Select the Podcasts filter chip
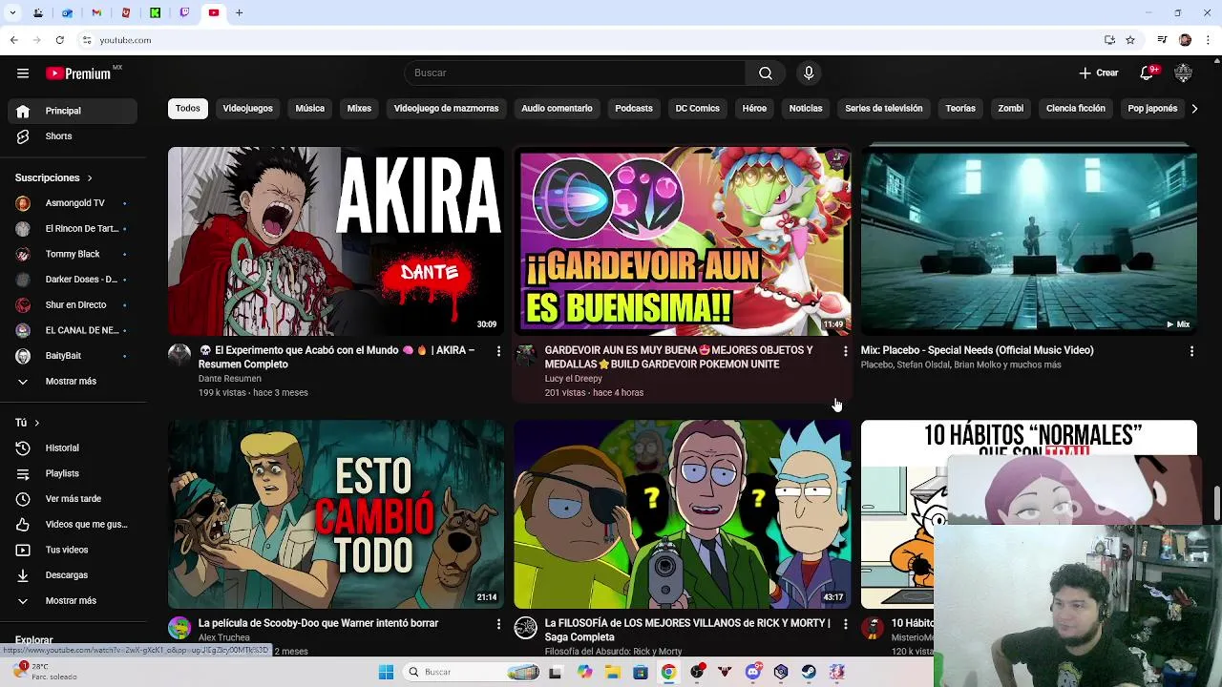 [x=634, y=109]
